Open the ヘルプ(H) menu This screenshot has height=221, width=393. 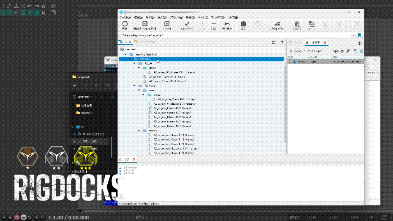pyautogui.click(x=233, y=17)
